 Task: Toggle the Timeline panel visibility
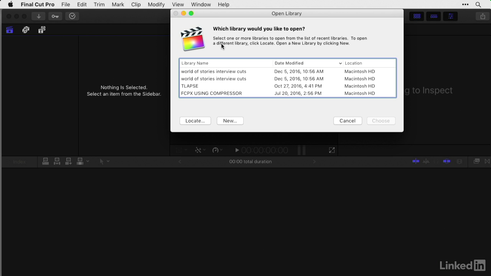tap(434, 16)
